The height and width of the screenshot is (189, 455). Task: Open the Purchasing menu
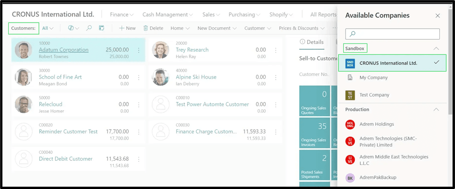245,15
